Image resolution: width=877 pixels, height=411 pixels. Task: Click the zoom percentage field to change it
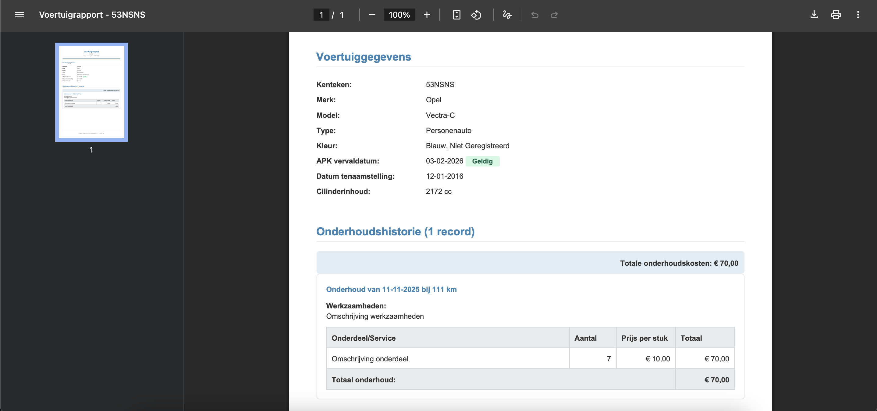pos(399,15)
